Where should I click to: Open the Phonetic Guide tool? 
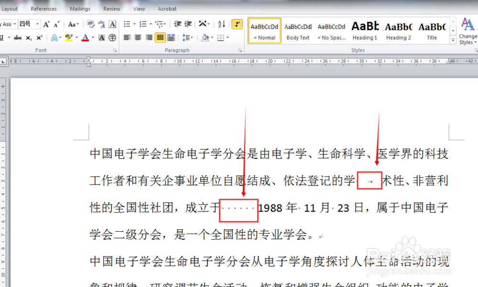point(101,24)
